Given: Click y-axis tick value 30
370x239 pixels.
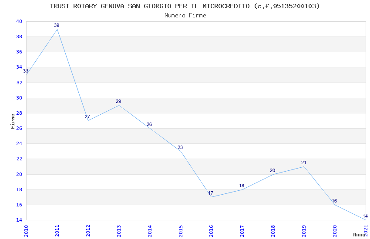Looking at the screenshot, I should click(19, 98).
